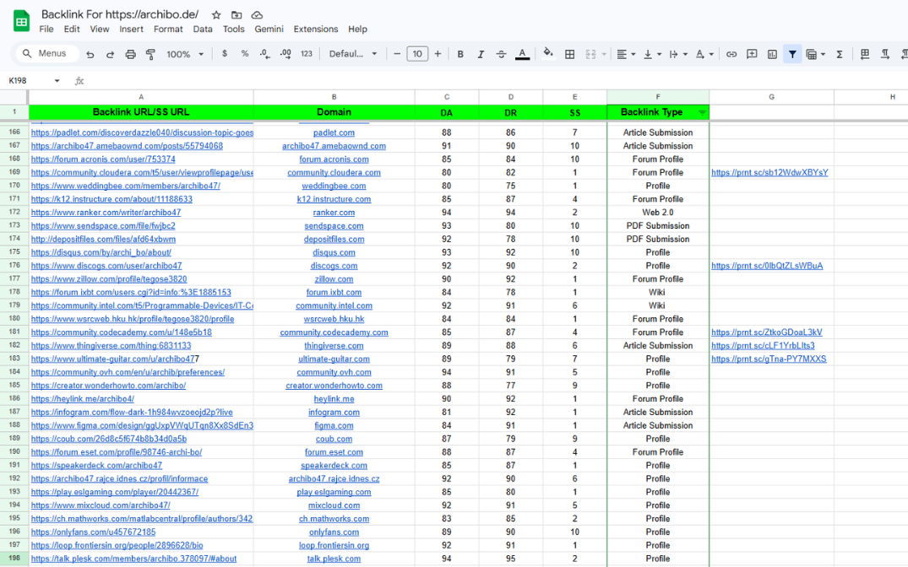Select the Paint format tool
The width and height of the screenshot is (908, 567).
[x=150, y=54]
